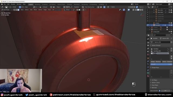Image resolution: width=173 pixels, height=97 pixels.
Task: Expand the Slice.002 outliner item
Action: (154, 10)
